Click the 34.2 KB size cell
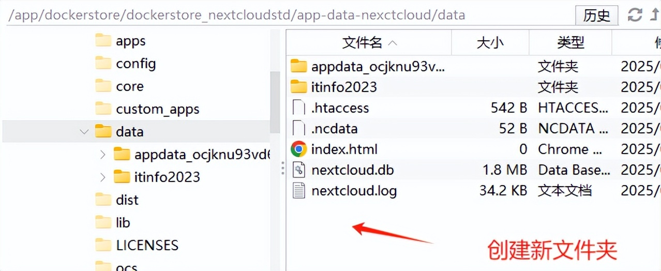 (503, 190)
